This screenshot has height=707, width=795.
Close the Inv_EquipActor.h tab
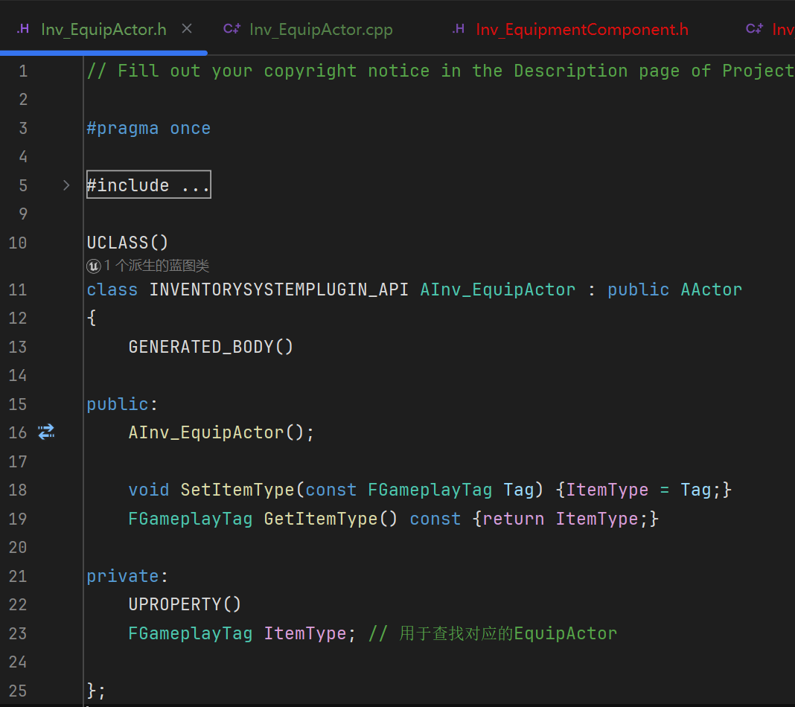pyautogui.click(x=187, y=29)
